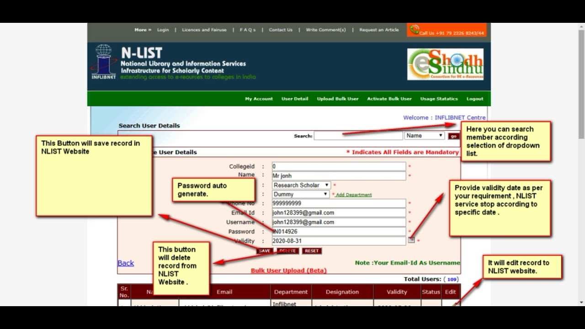Click the Email column header
The width and height of the screenshot is (585, 329).
[x=224, y=292]
